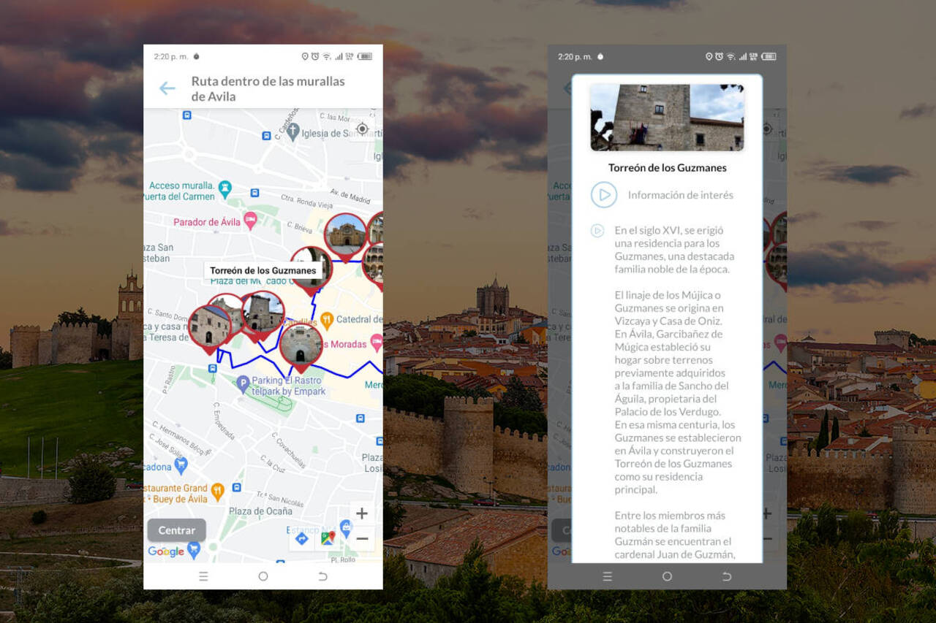Tap the back arrow beside the route title
The width and height of the screenshot is (936, 623).
click(167, 88)
